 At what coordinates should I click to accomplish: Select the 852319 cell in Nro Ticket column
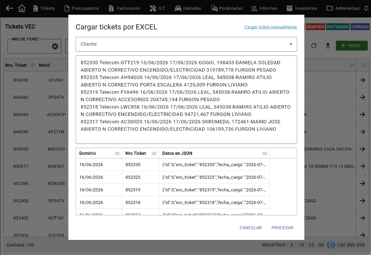[x=140, y=190]
